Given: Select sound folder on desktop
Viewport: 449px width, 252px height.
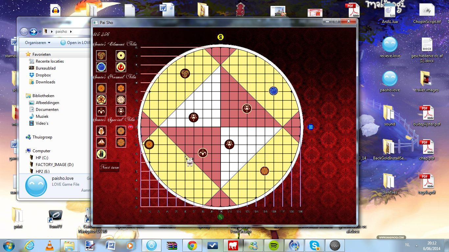Looking at the screenshot, I should coord(390,115).
